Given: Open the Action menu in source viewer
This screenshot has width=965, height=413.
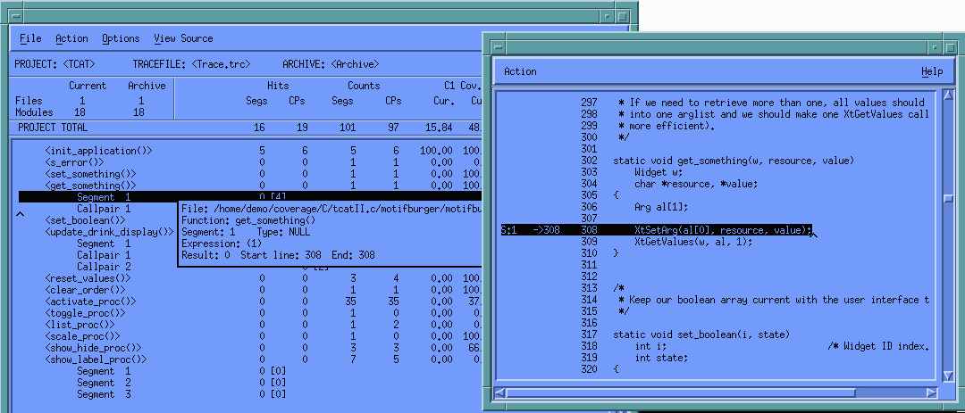Looking at the screenshot, I should (x=520, y=71).
